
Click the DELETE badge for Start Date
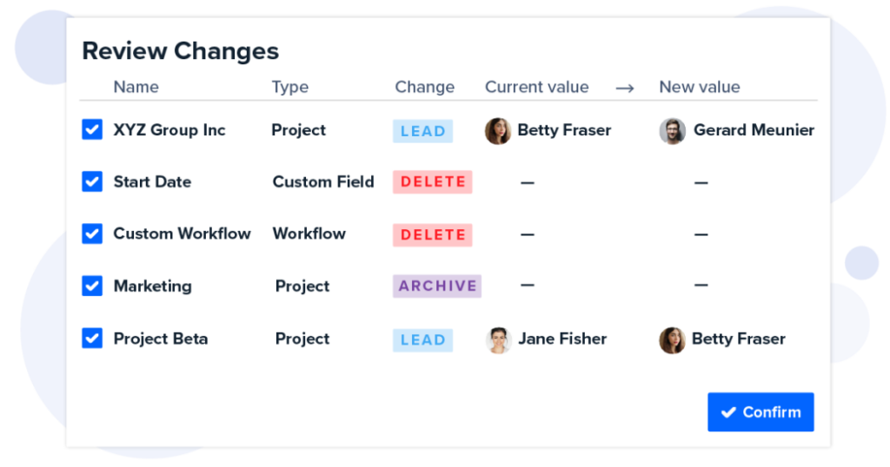click(x=433, y=182)
